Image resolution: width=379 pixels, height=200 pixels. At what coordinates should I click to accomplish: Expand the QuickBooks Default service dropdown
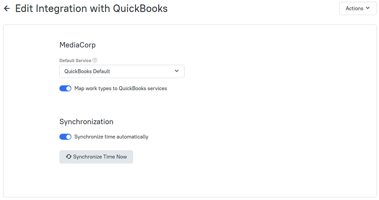pyautogui.click(x=122, y=71)
